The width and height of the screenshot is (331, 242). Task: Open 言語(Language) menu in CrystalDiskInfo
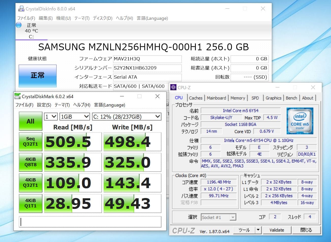click(152, 18)
